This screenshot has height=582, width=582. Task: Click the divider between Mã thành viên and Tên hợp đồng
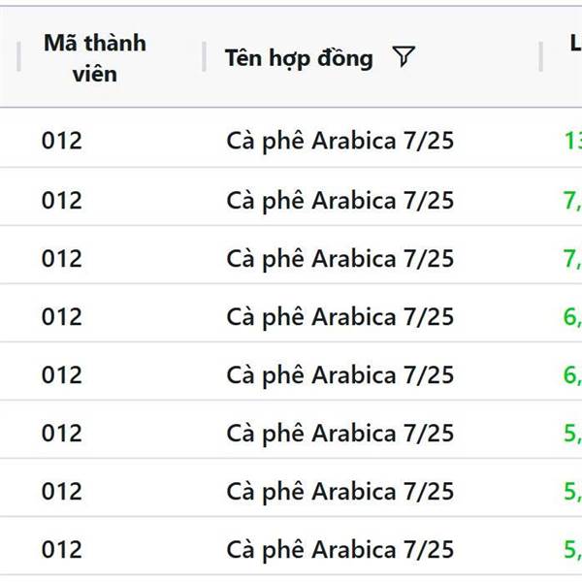click(x=204, y=56)
